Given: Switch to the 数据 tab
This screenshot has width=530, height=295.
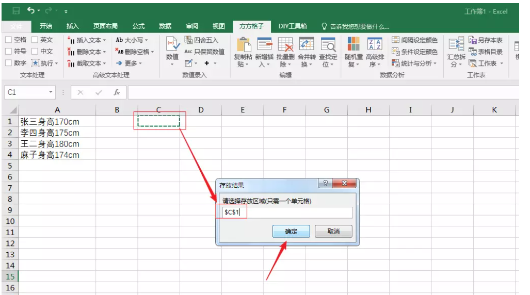Looking at the screenshot, I should click(165, 26).
